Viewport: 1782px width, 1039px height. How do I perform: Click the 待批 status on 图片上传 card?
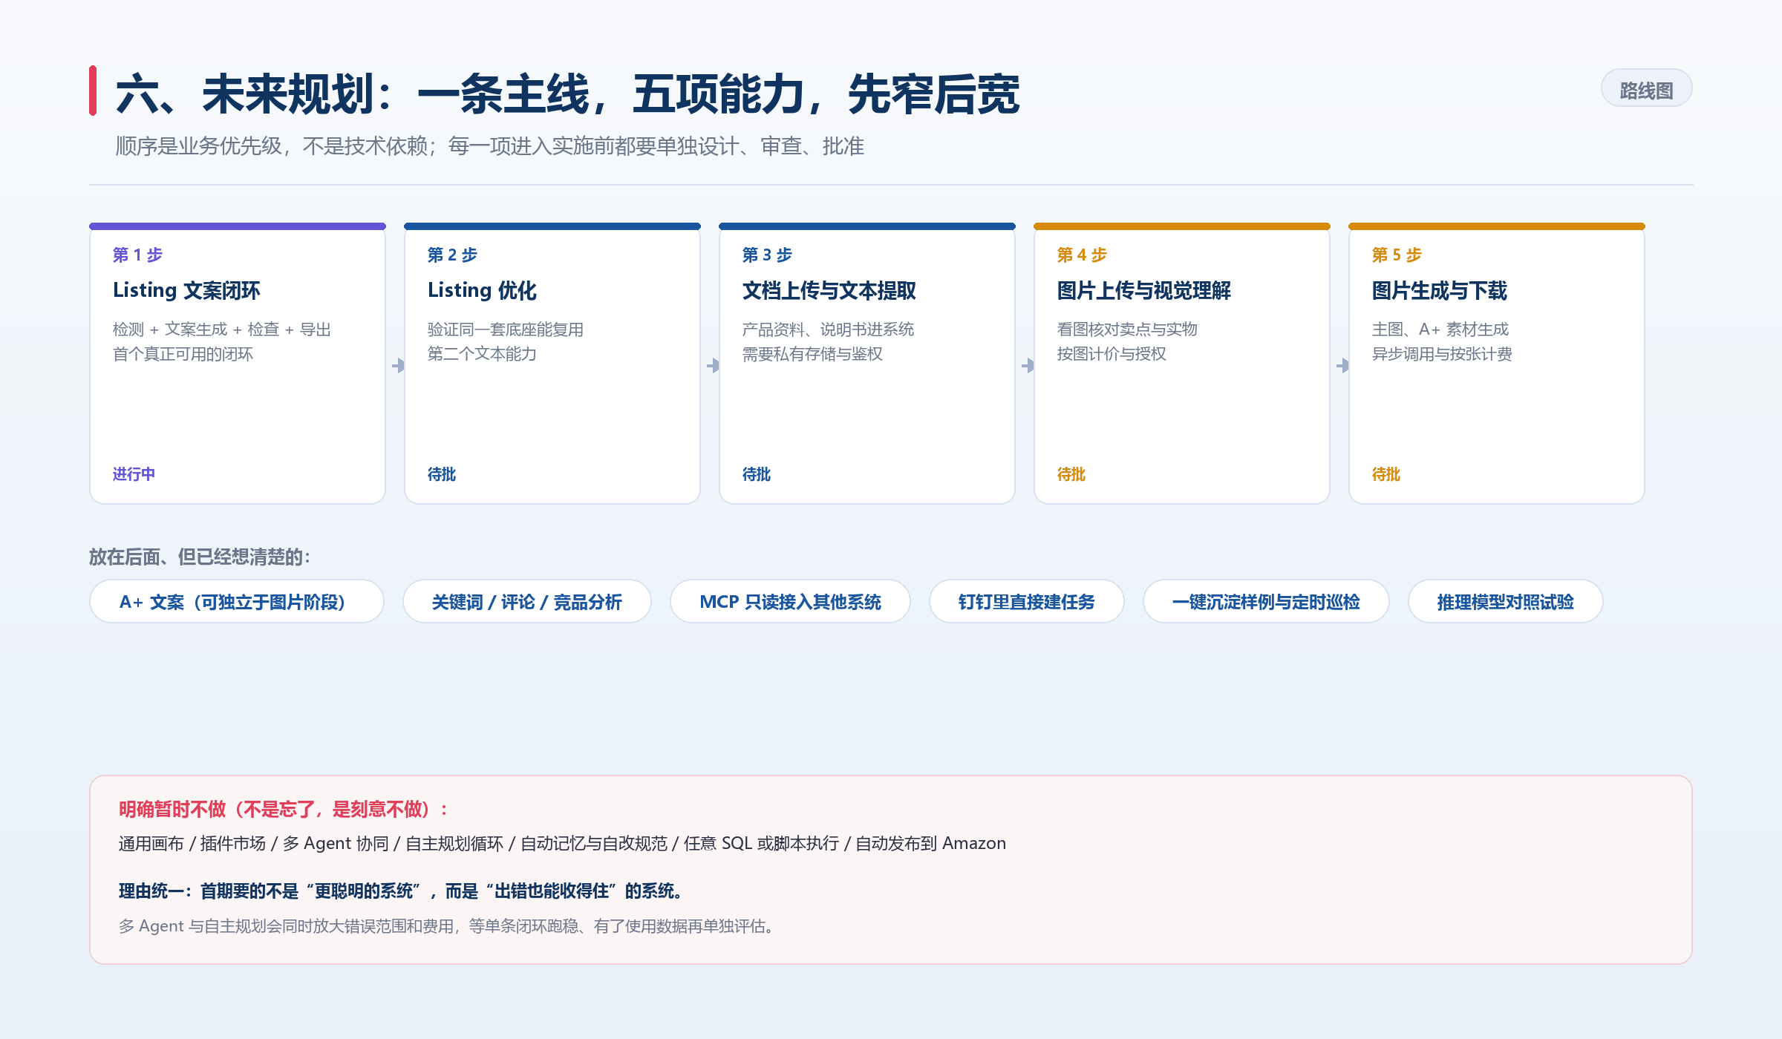1071,473
